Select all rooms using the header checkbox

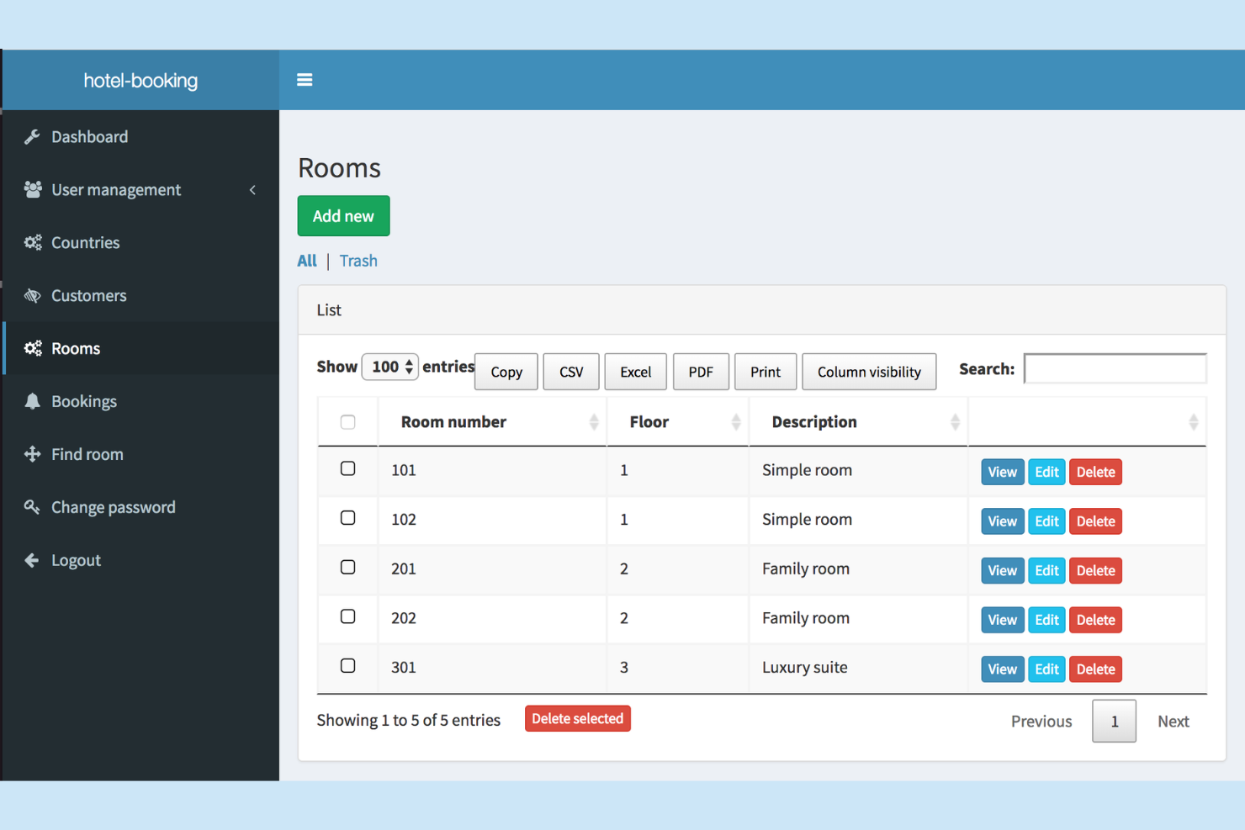click(x=347, y=420)
